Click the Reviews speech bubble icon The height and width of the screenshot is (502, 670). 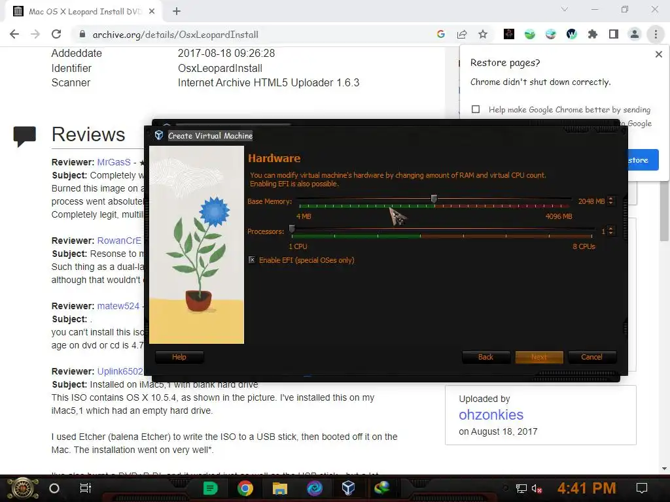pos(25,137)
